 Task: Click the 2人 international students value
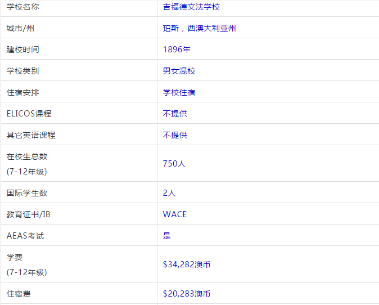tap(169, 193)
